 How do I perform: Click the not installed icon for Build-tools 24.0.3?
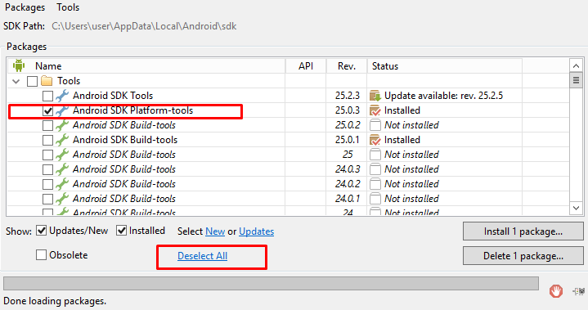coord(375,169)
